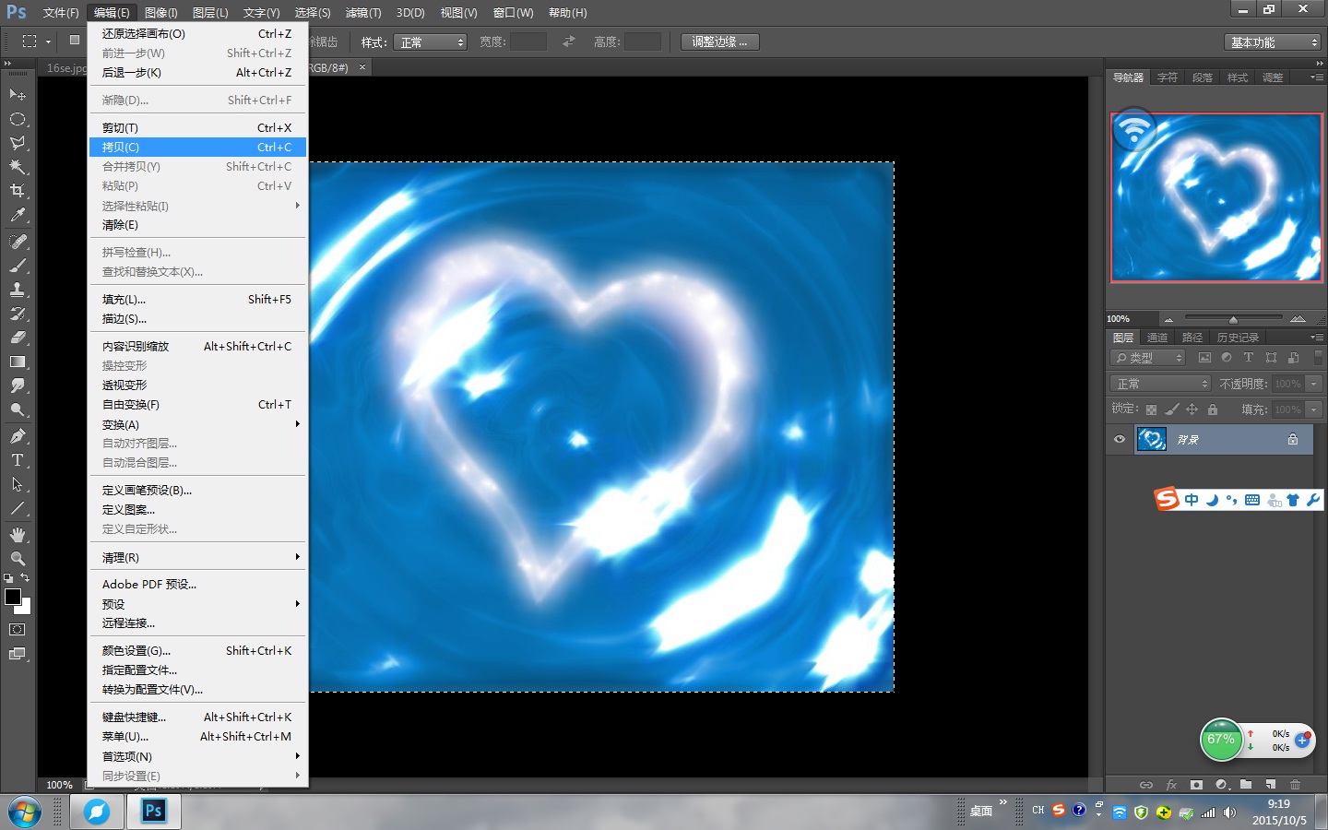Change screen mode icon at toolbox bottom

click(18, 654)
